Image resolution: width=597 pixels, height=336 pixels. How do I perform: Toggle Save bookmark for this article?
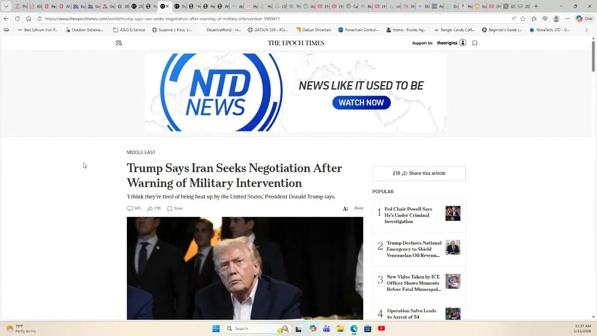175,209
